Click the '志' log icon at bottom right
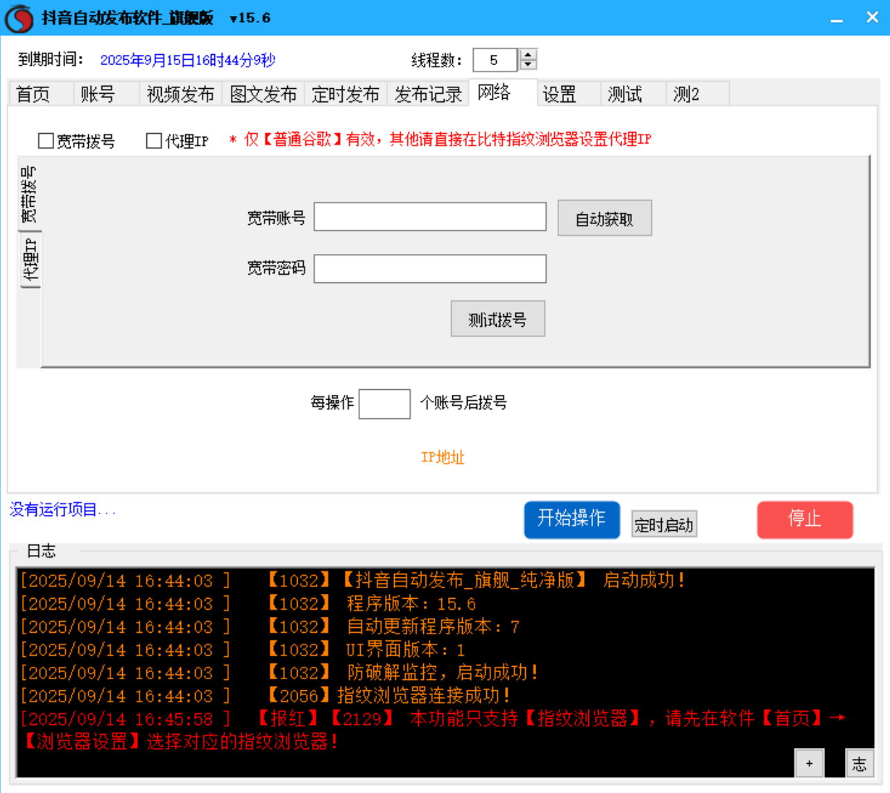The image size is (890, 793). [860, 762]
